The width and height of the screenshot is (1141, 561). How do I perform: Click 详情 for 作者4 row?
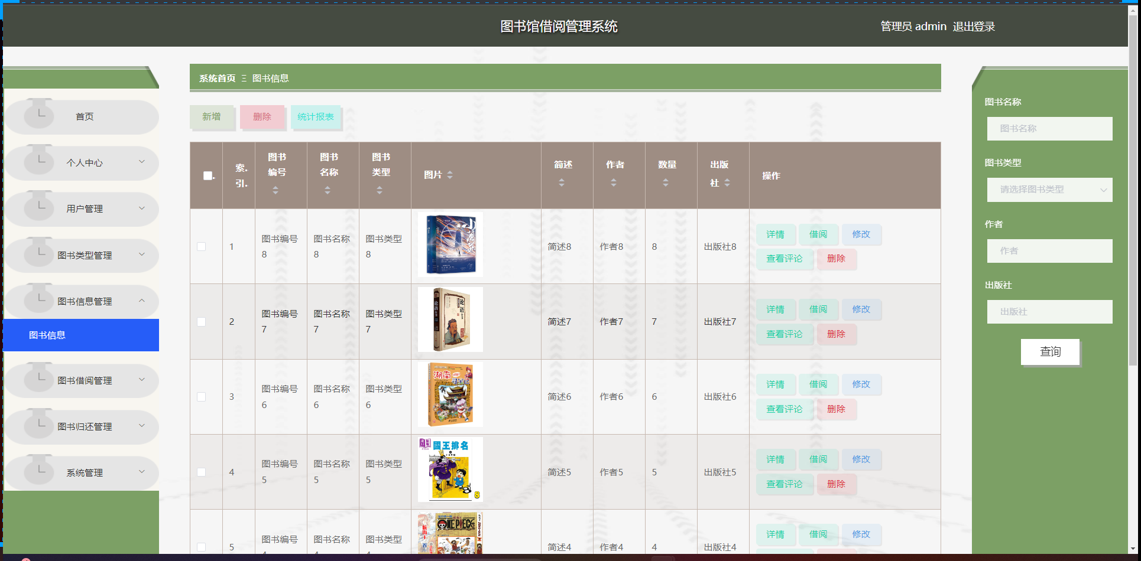pos(775,534)
